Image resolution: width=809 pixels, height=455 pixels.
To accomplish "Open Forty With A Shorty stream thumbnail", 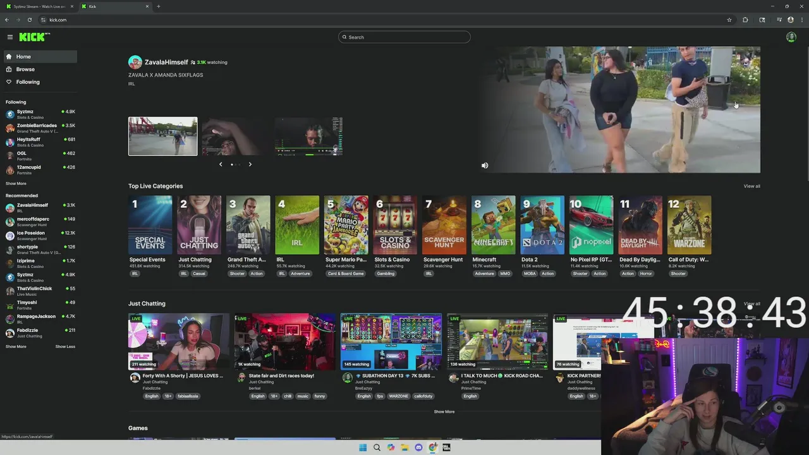I will [179, 341].
